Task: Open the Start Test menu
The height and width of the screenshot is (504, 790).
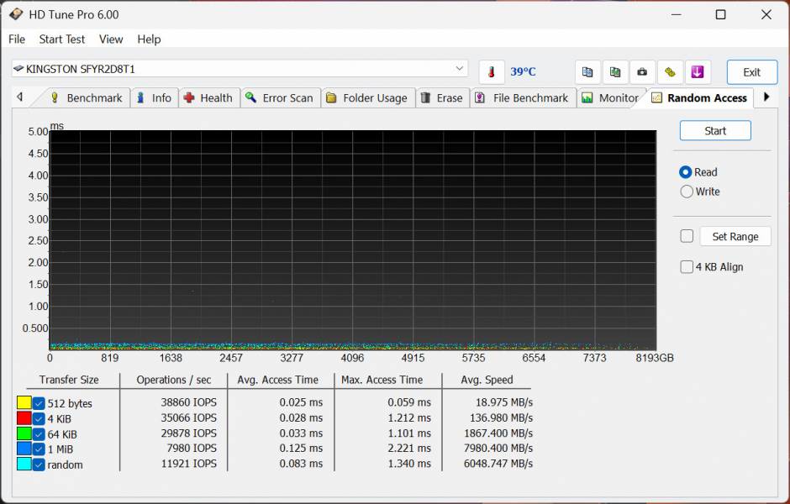Action: click(62, 39)
